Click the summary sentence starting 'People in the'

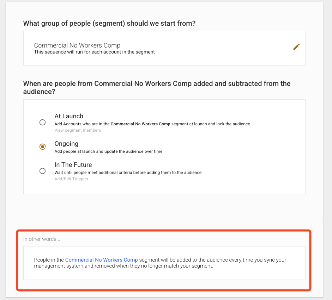pyautogui.click(x=160, y=263)
